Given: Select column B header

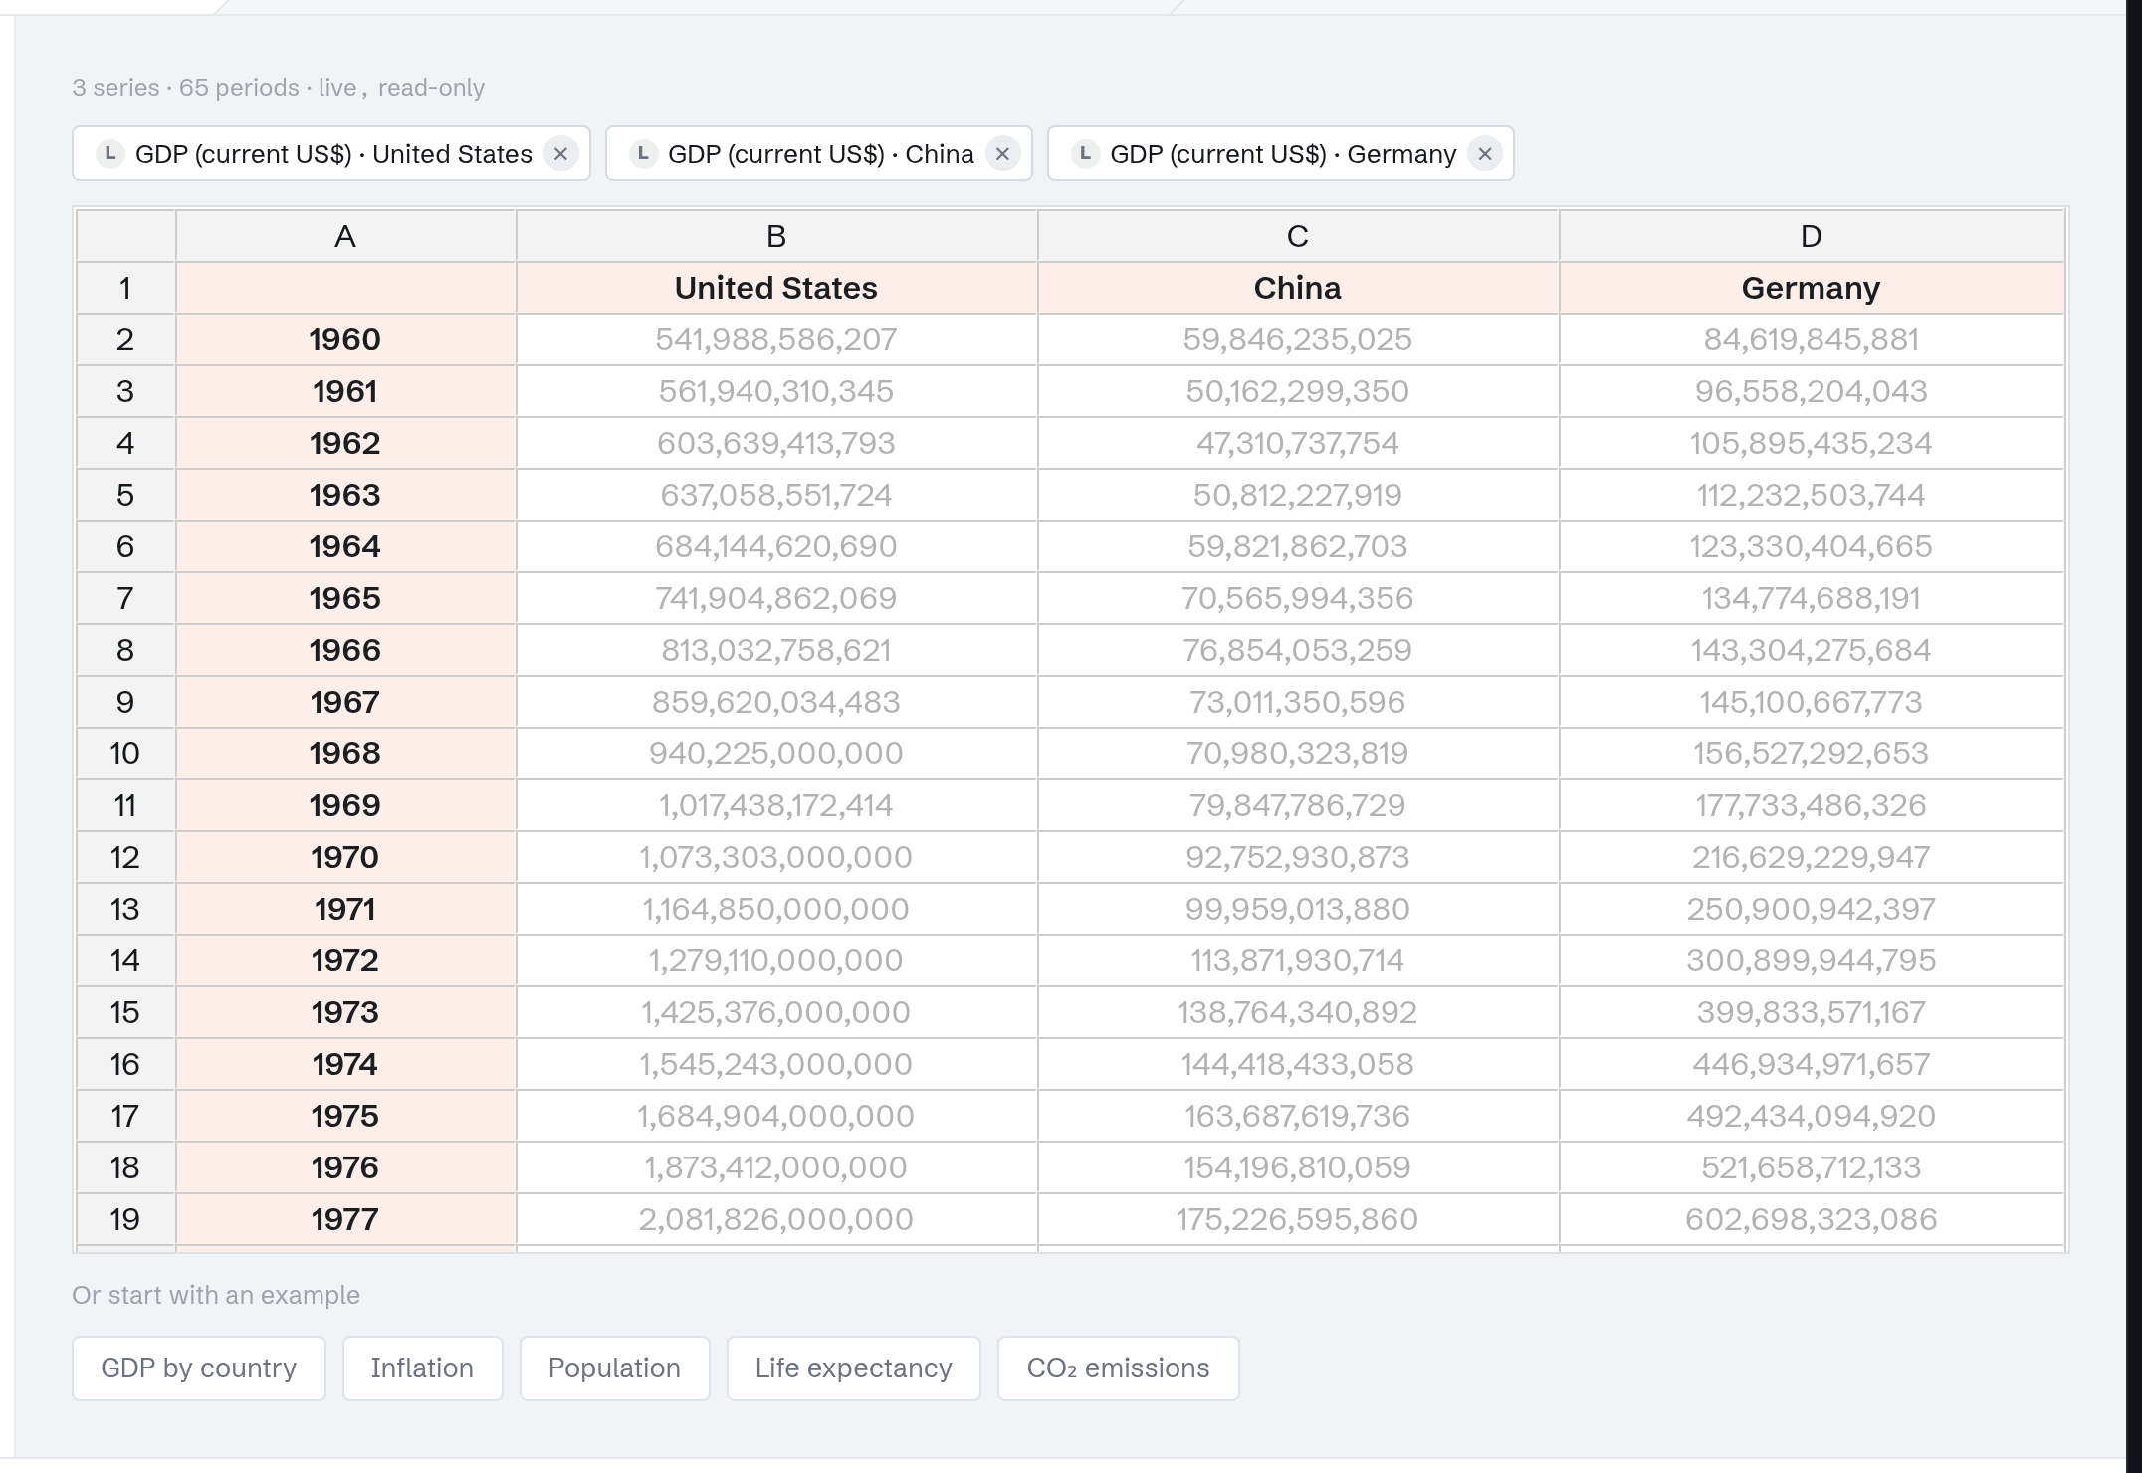Looking at the screenshot, I should click(776, 236).
